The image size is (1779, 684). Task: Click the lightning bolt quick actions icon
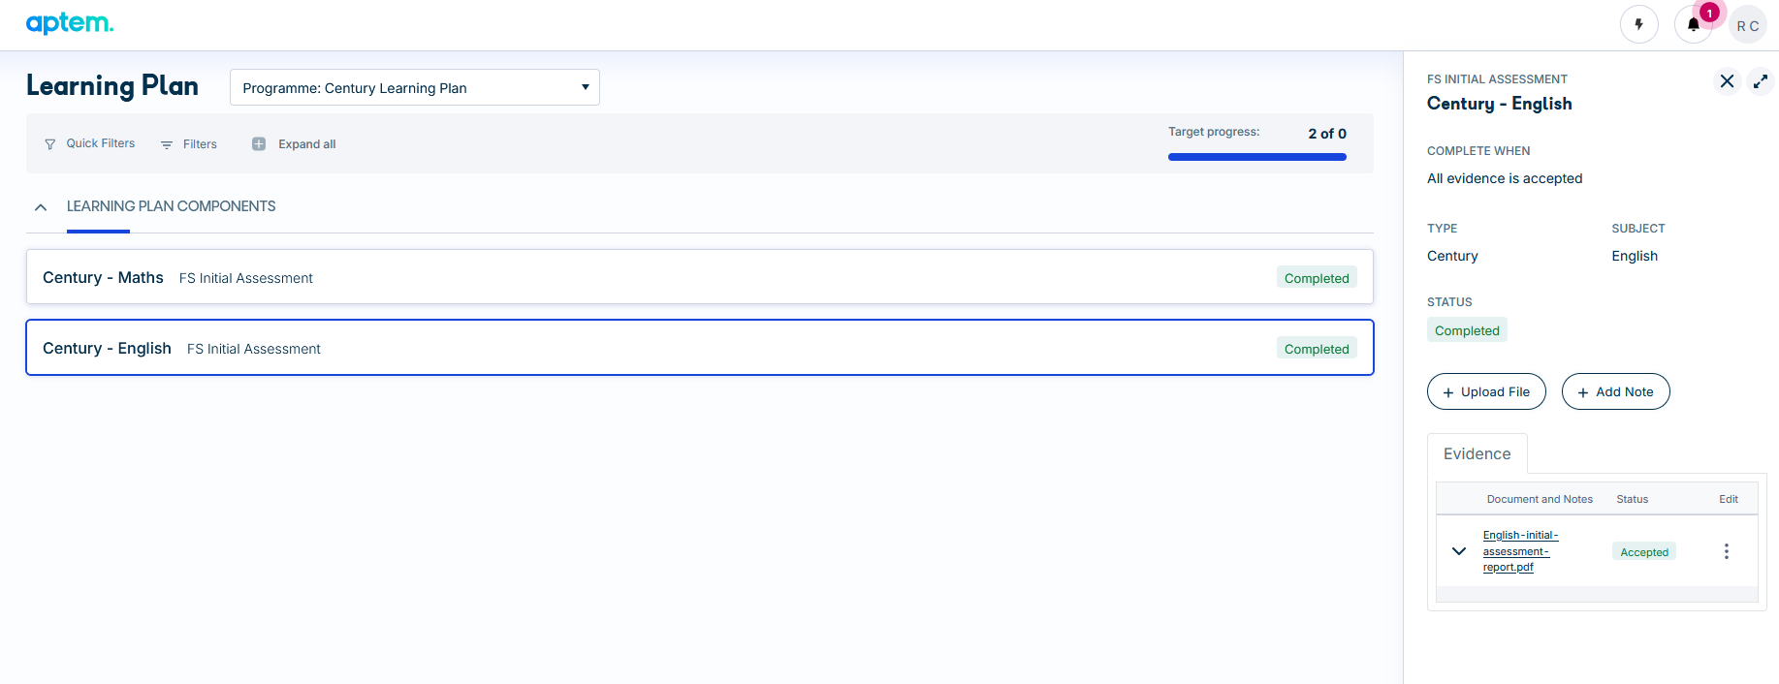(1639, 24)
